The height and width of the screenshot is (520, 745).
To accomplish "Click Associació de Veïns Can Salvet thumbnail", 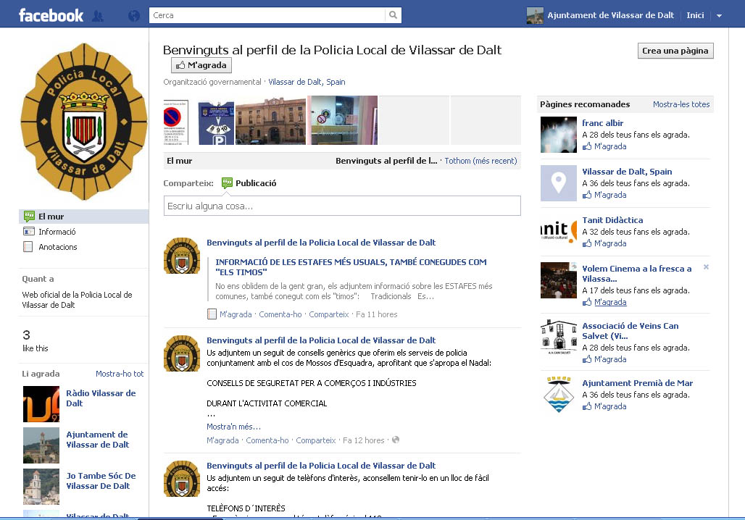I will tap(559, 337).
